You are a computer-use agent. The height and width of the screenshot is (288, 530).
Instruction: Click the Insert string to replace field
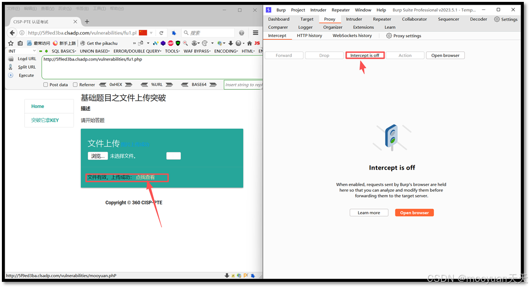tap(243, 84)
